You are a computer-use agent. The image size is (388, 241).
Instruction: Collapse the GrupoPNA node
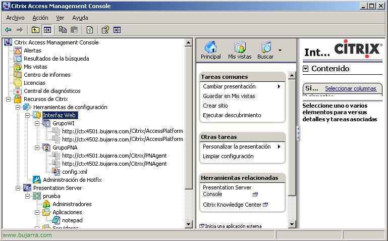click(37, 148)
